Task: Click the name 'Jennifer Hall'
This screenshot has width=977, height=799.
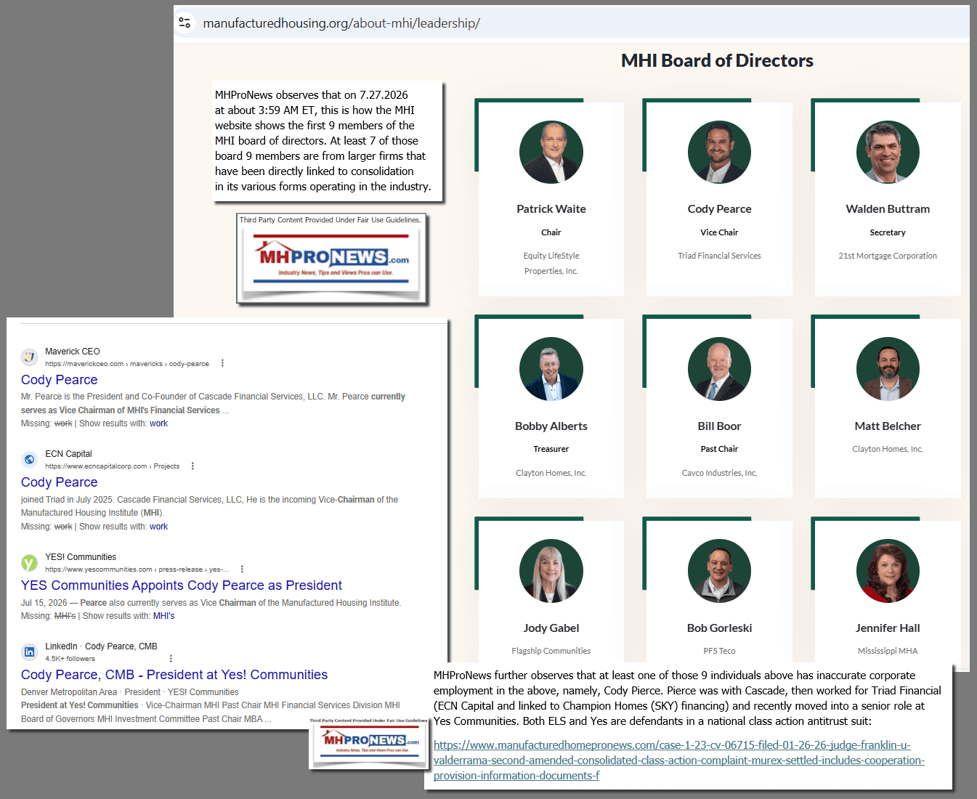Action: coord(888,628)
